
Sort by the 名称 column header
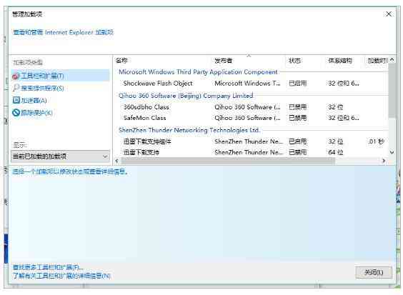[x=121, y=61]
